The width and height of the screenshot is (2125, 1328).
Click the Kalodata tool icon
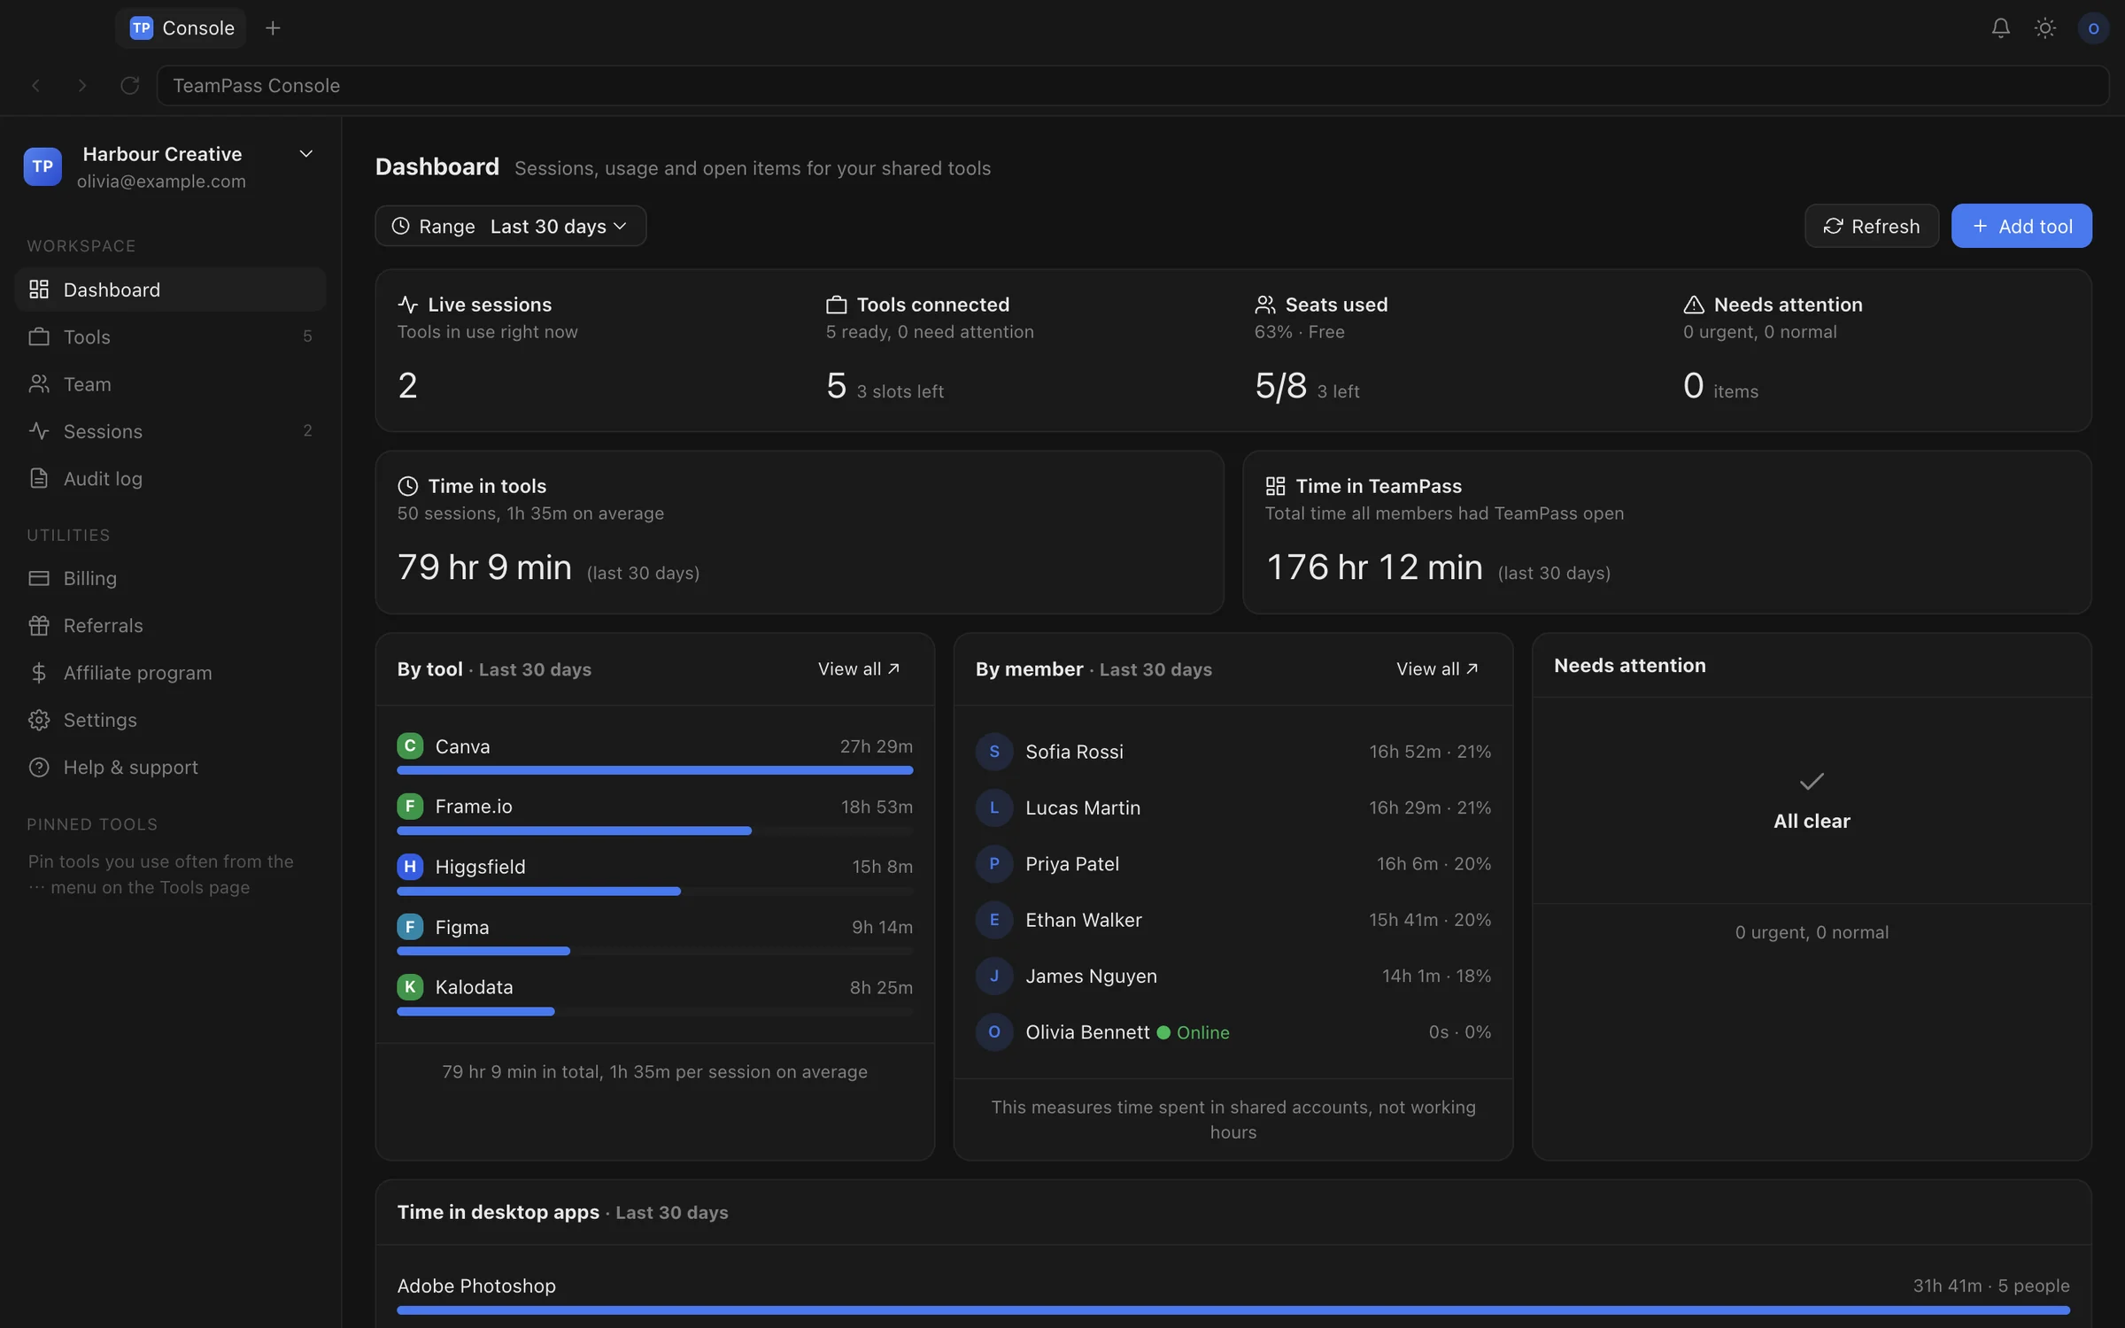coord(410,986)
